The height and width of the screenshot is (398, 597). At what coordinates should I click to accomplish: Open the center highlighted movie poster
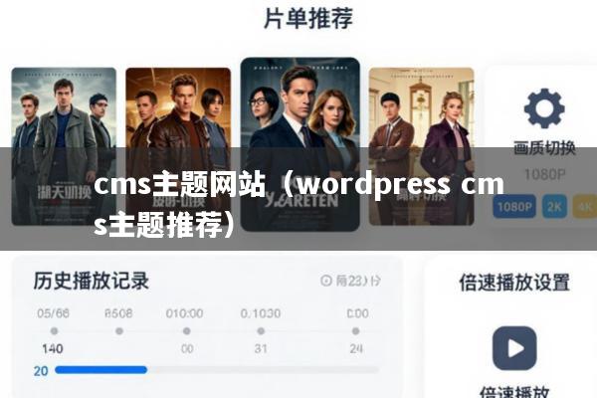tap(300, 144)
